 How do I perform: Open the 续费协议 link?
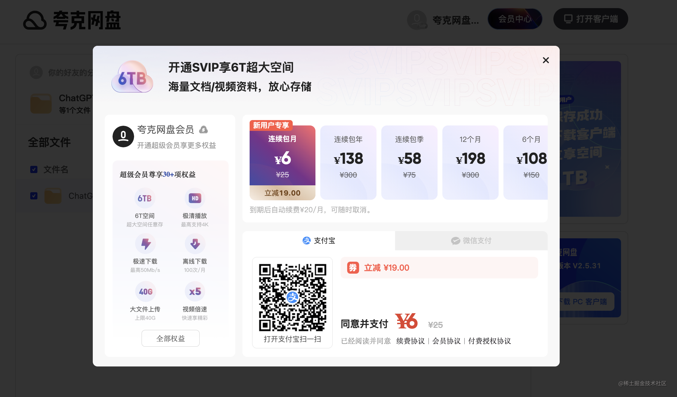[x=410, y=341]
